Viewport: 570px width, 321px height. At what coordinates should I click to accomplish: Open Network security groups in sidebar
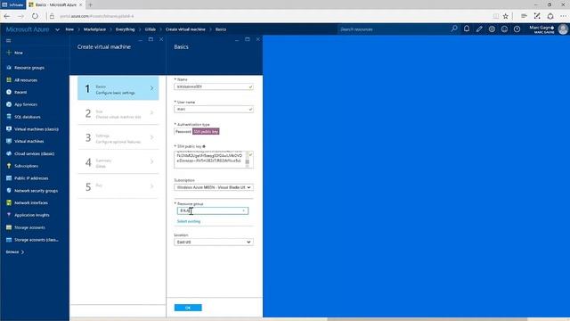click(x=36, y=191)
